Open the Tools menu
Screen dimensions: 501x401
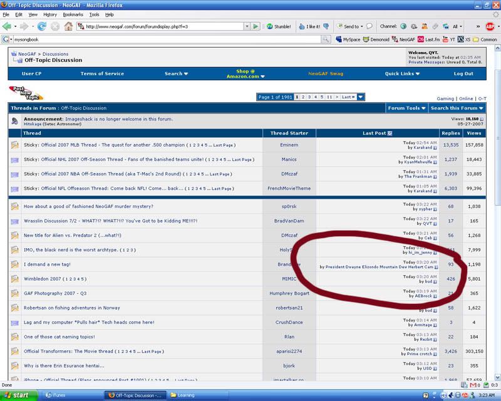pyautogui.click(x=94, y=14)
